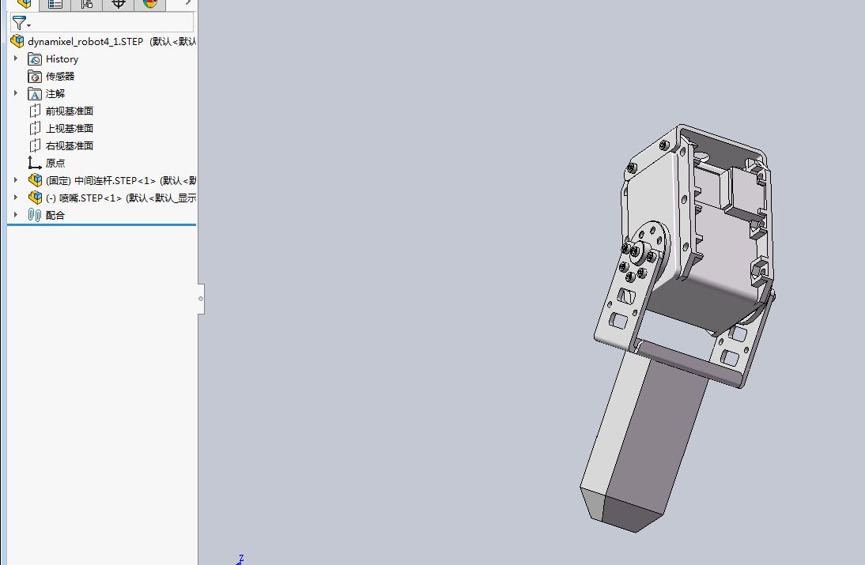Open the ConfigurationManager tab
Image resolution: width=865 pixels, height=565 pixels.
pos(87,5)
